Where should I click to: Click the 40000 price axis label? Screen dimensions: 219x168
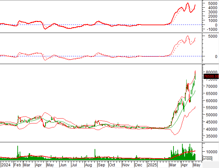(x=211, y=129)
